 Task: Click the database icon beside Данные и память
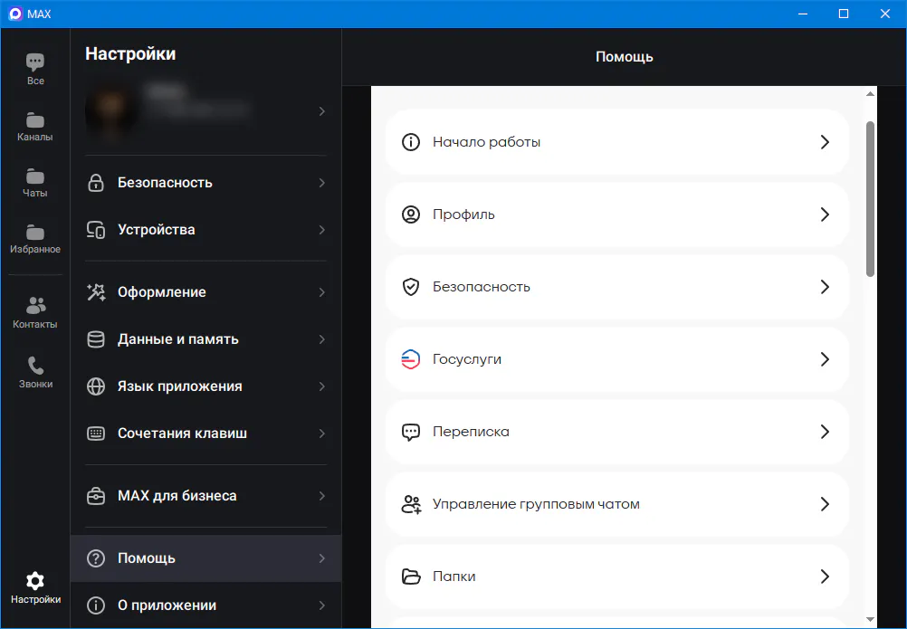tap(95, 339)
